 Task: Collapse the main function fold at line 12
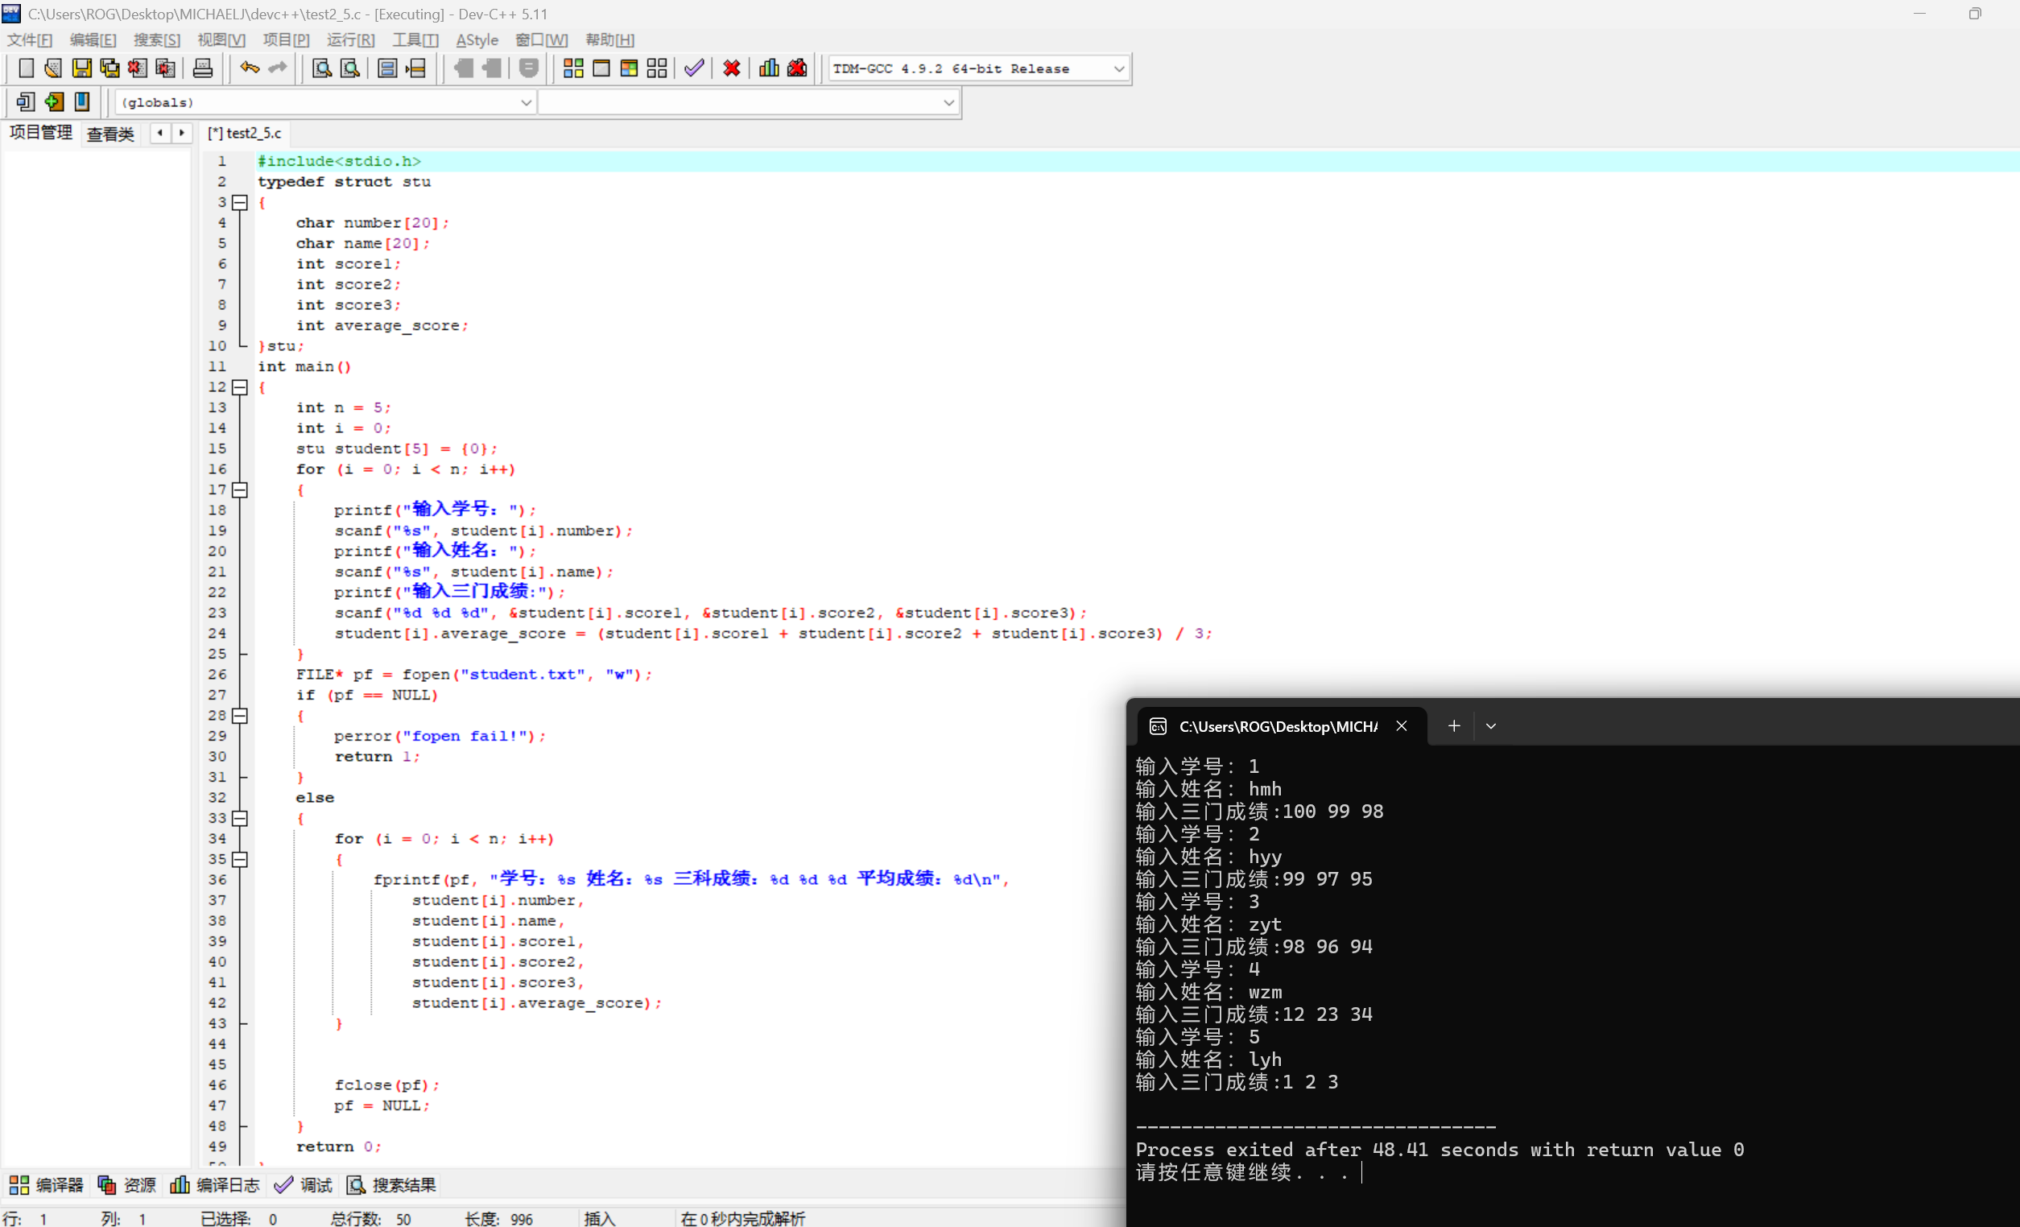(239, 387)
